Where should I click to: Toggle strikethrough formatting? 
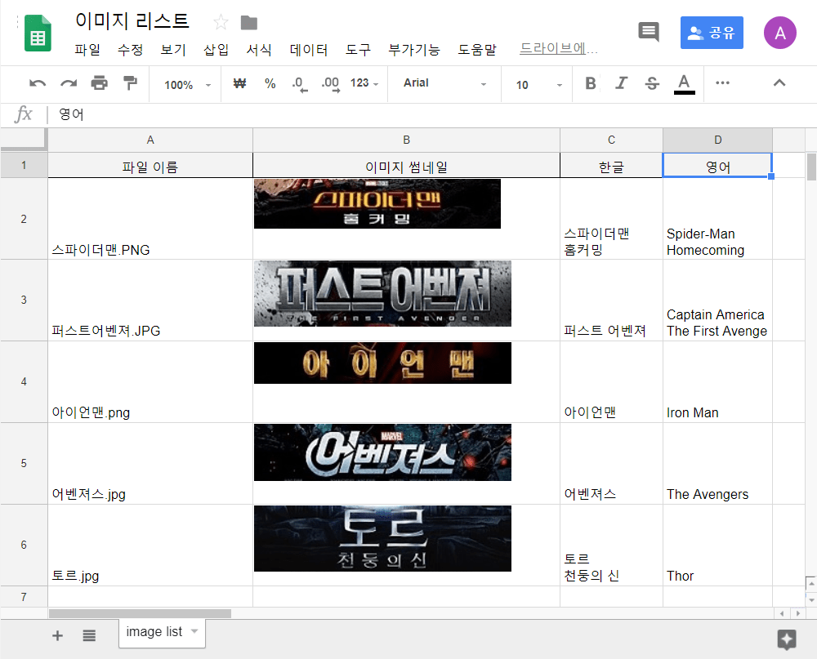coord(651,83)
